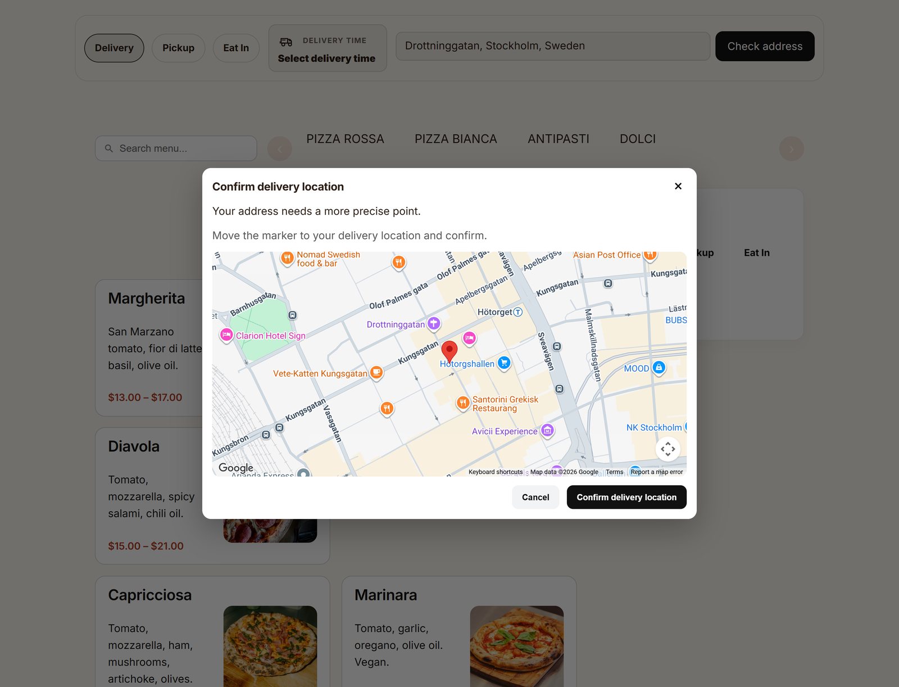Click the address input field
899x687 pixels.
click(x=553, y=46)
